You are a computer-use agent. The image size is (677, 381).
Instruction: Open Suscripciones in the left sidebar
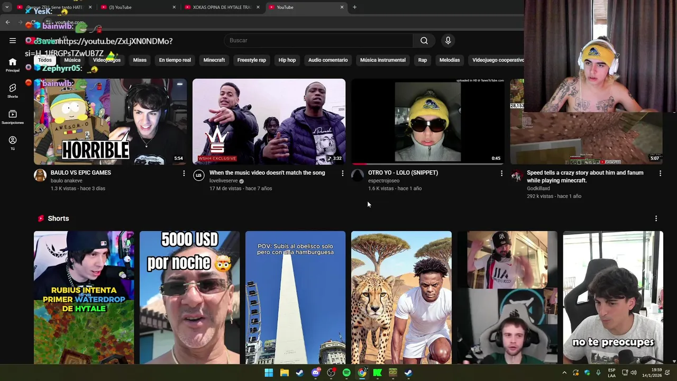coord(13,117)
